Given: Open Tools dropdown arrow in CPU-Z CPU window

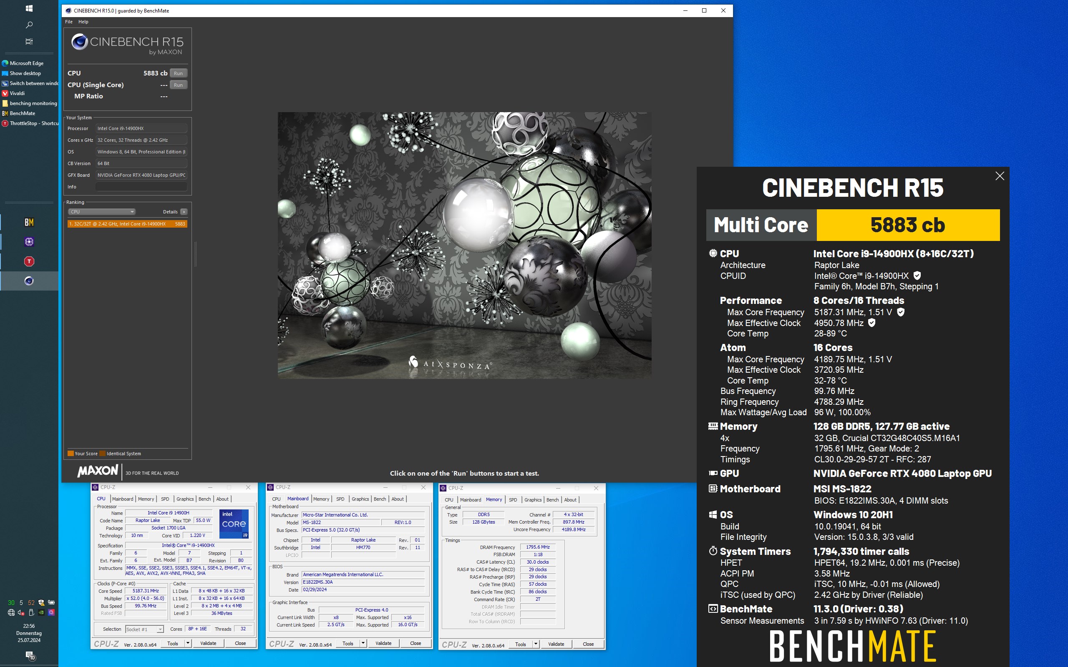Looking at the screenshot, I should pyautogui.click(x=188, y=643).
